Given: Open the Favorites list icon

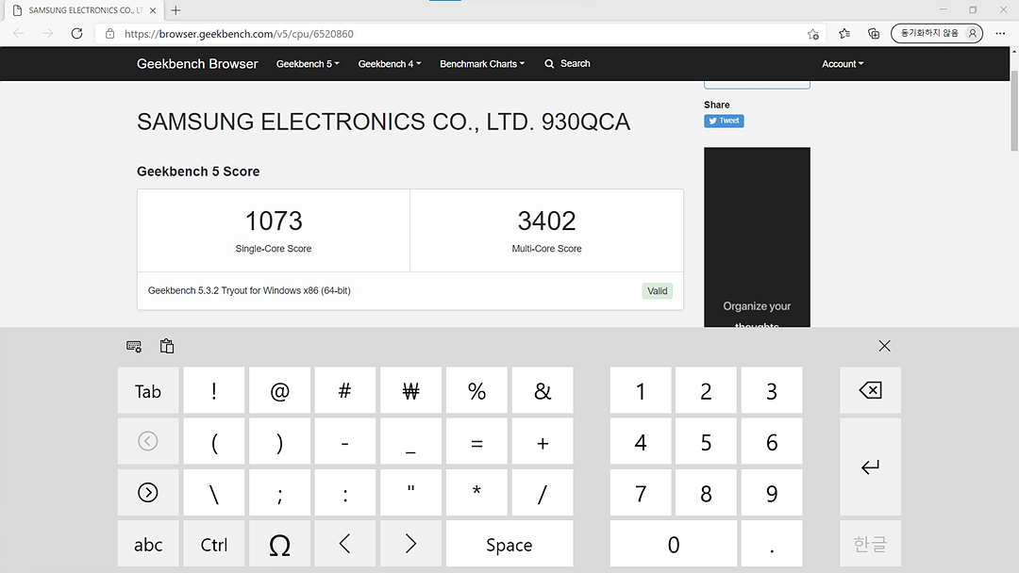Looking at the screenshot, I should coord(844,34).
